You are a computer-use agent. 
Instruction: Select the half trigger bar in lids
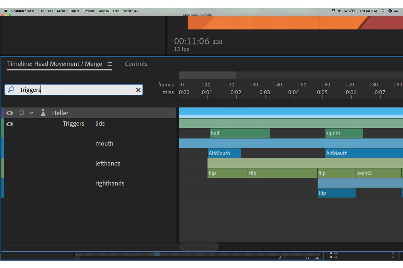pos(240,133)
